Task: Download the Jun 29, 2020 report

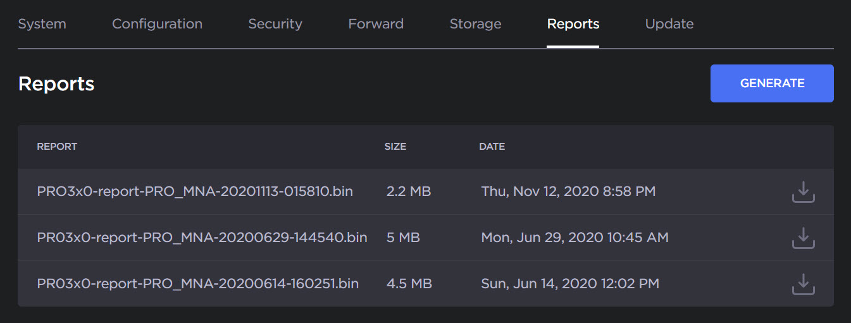Action: (803, 238)
